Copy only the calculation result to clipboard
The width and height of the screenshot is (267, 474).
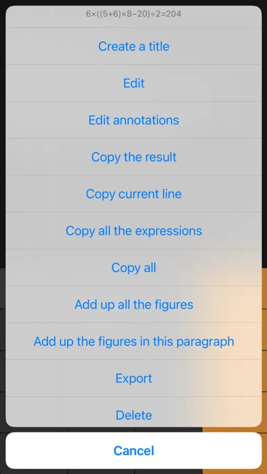pyautogui.click(x=134, y=157)
